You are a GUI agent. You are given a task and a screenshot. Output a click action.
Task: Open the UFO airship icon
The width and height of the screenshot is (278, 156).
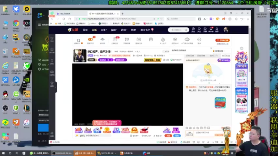click(187, 40)
